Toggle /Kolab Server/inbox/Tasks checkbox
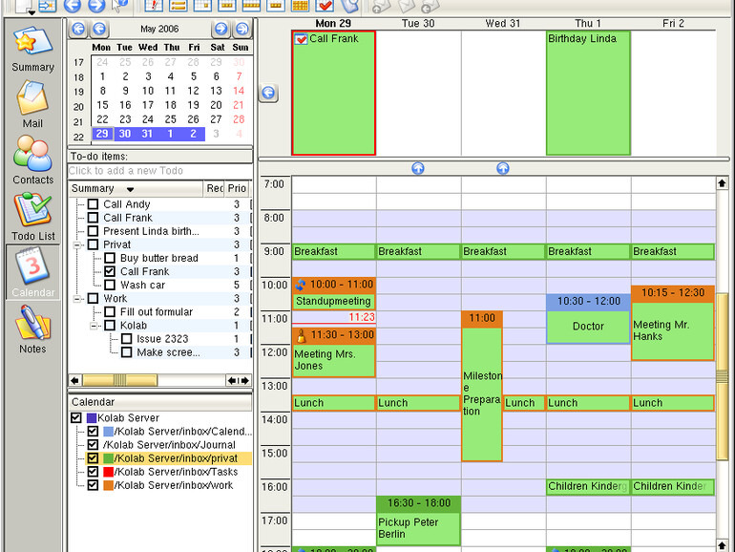The width and height of the screenshot is (735, 552). coord(93,472)
